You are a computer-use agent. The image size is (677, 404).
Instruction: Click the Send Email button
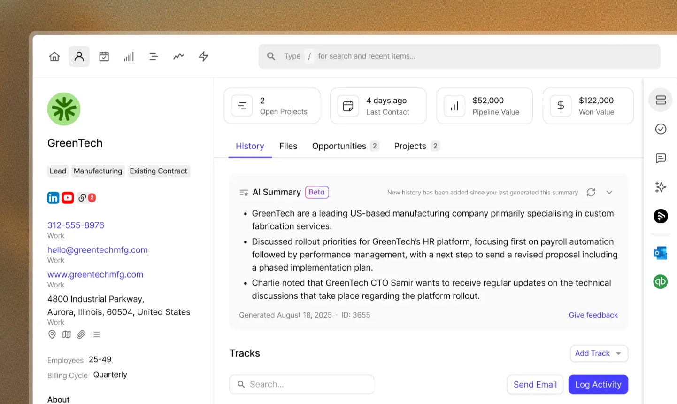pos(535,385)
